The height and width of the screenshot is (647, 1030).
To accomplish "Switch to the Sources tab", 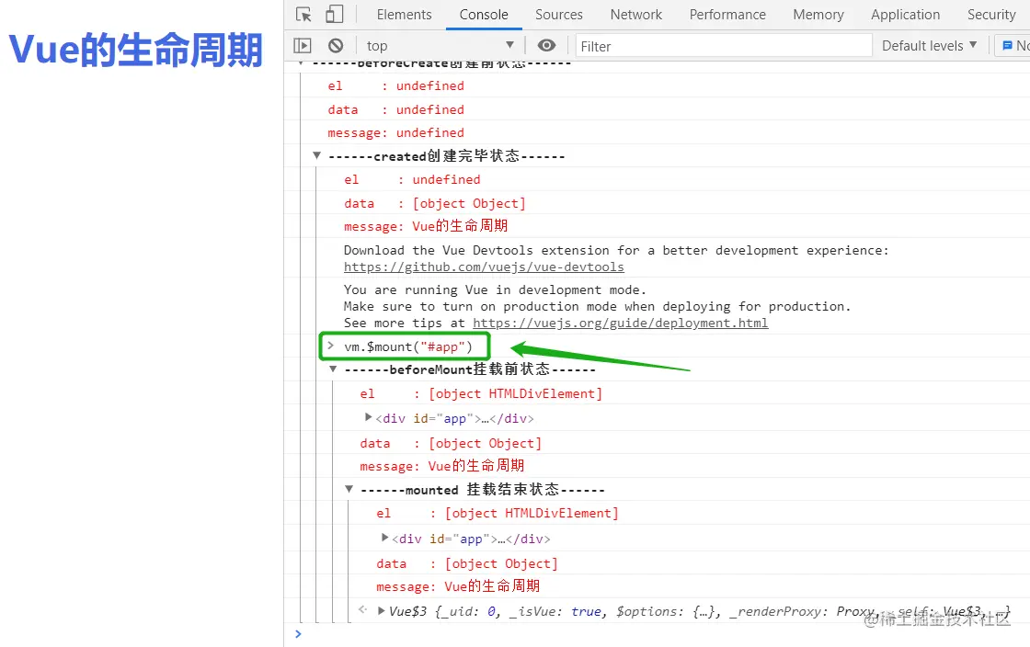I will point(558,15).
